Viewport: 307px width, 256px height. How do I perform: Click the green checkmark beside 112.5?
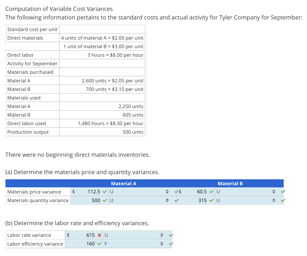coord(105,191)
